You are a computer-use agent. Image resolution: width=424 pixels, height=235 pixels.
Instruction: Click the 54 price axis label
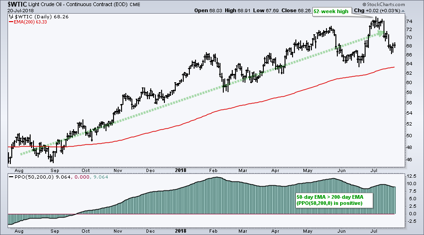[409, 113]
